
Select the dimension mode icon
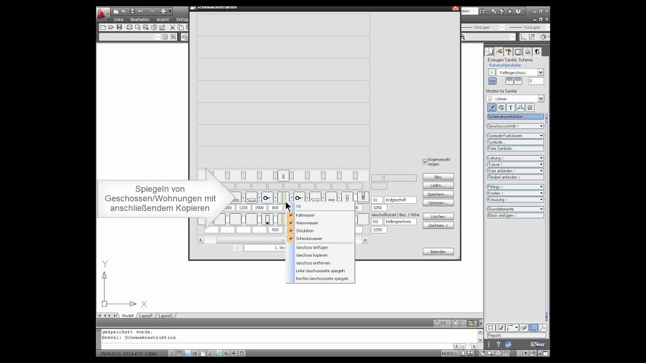tap(520, 107)
